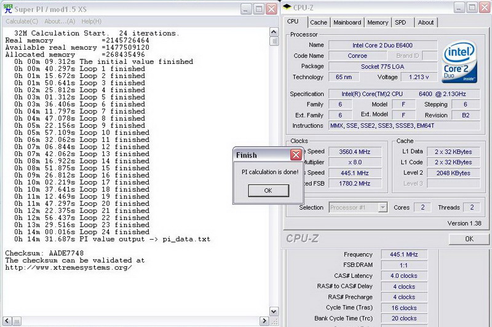Click the memory Frequency value 445.1 MHz
This screenshot has height=327, width=492.
[404, 254]
